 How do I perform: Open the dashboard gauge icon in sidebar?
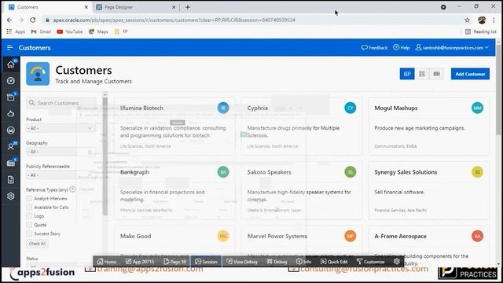pyautogui.click(x=10, y=80)
